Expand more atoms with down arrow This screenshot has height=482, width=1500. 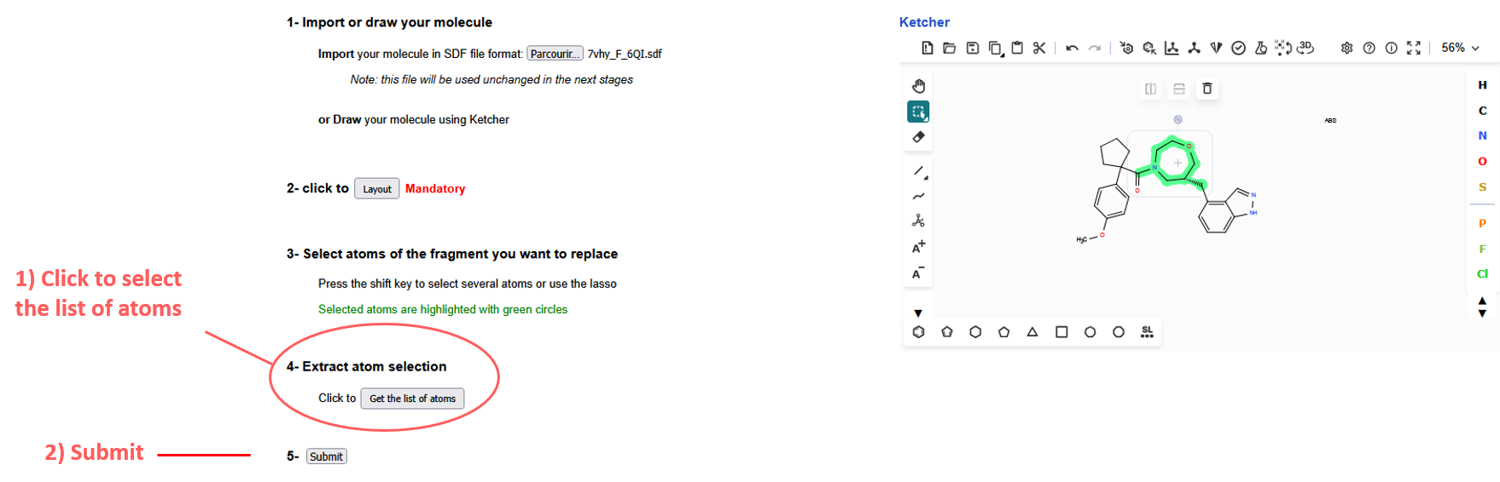coord(1482,314)
